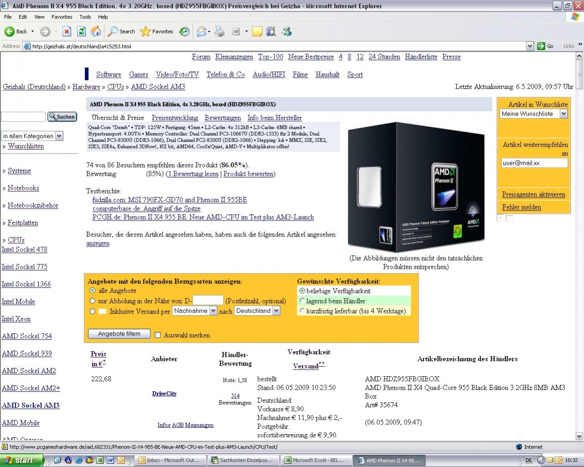Click the Research books toolbar icon
The image size is (584, 467).
[271, 31]
